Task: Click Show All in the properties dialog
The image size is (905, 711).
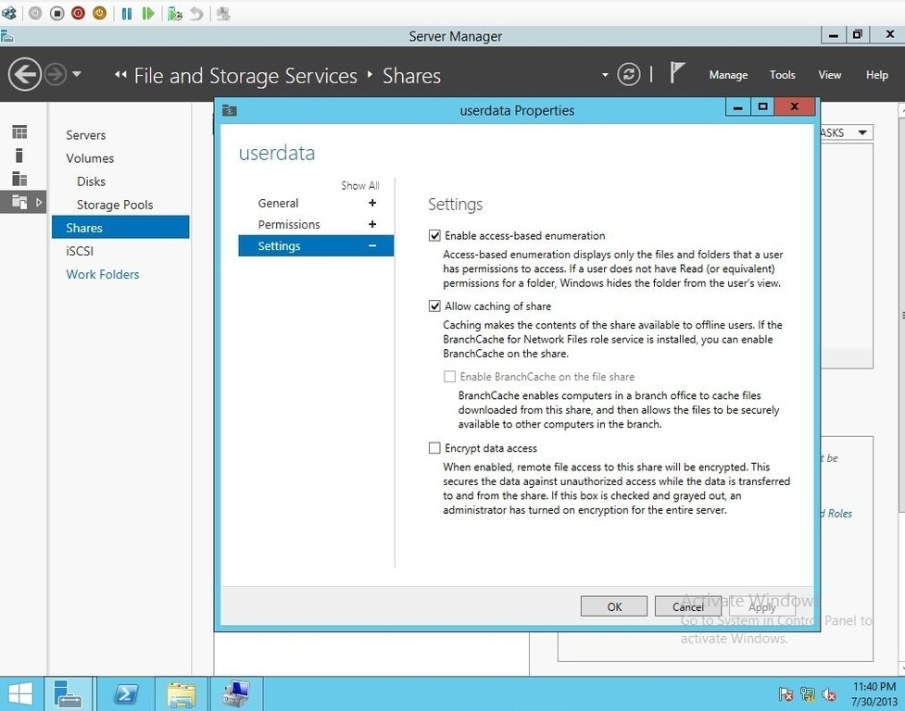Action: point(359,185)
